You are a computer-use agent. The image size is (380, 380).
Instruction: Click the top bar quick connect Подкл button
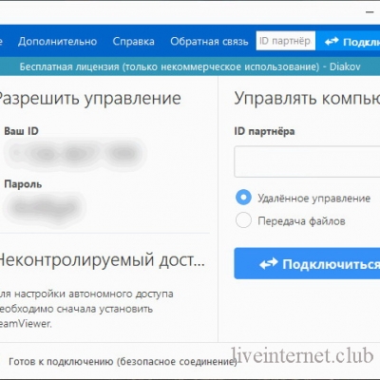[349, 41]
